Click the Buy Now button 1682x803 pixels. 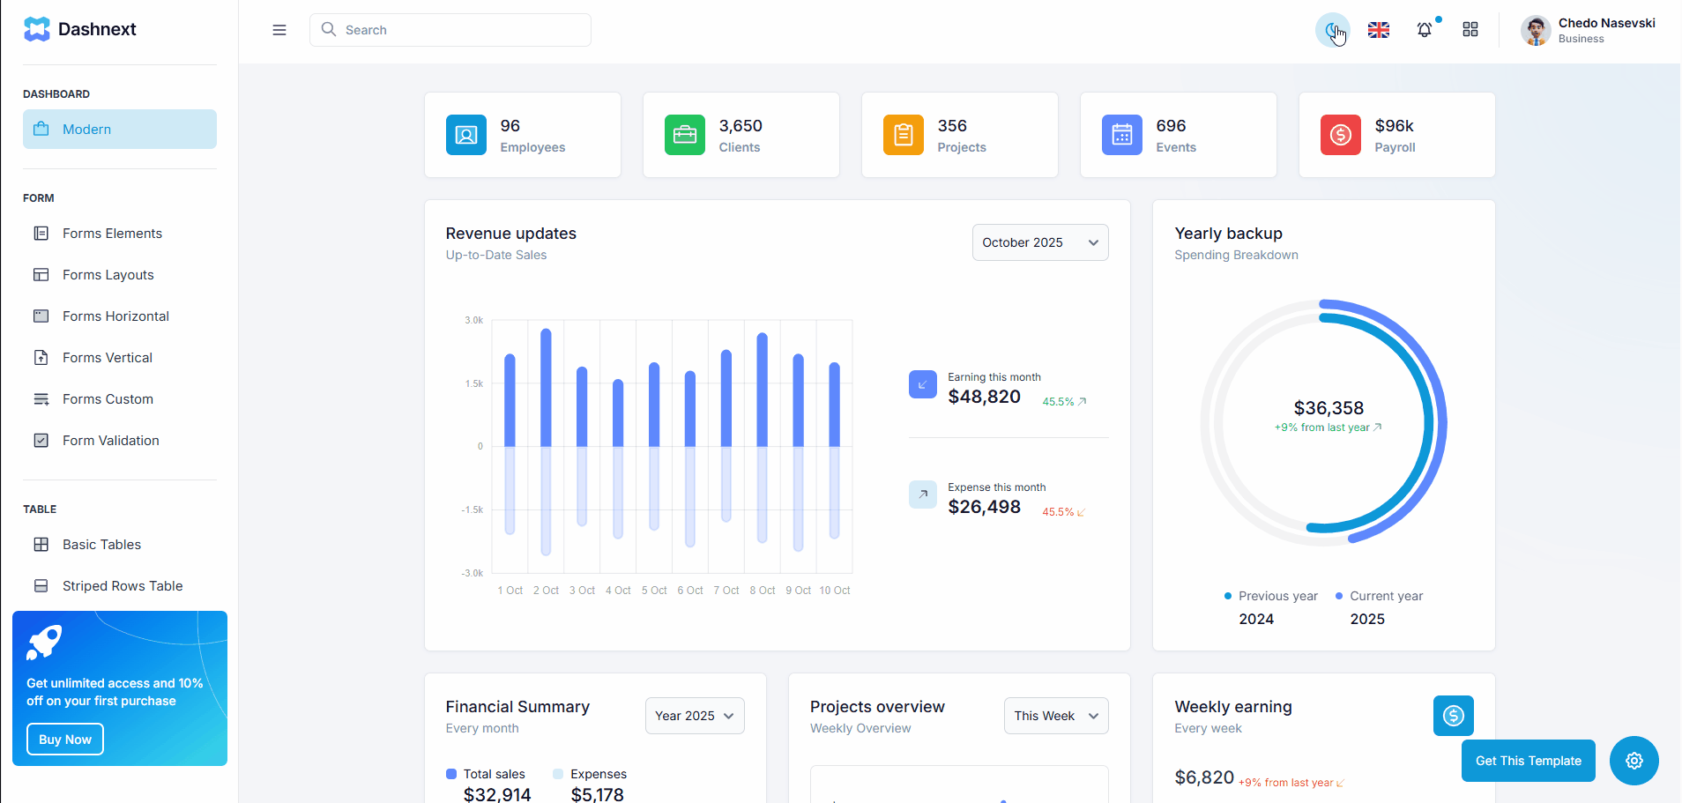65,740
